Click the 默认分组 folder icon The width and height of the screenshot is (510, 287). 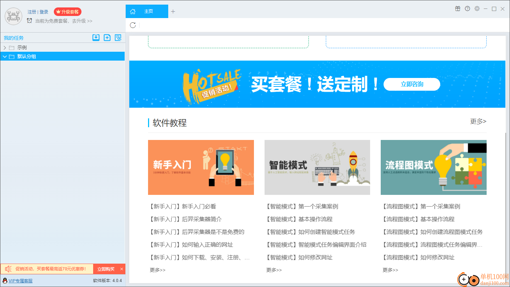tap(12, 56)
